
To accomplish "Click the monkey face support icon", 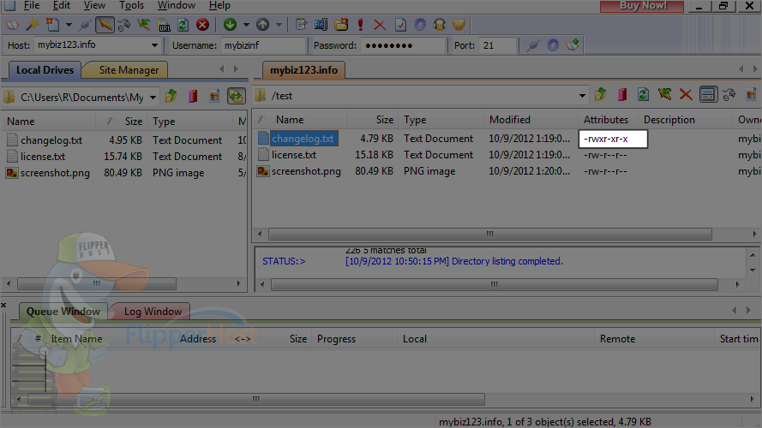I will 440,24.
